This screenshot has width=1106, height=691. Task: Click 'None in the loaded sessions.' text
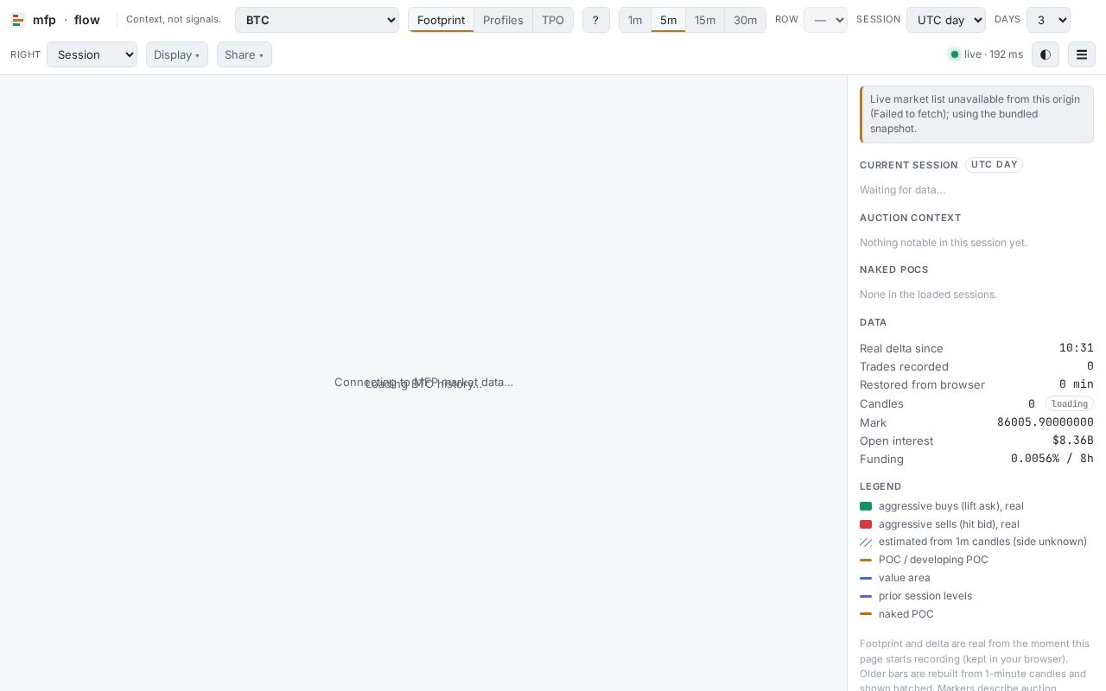928,295
